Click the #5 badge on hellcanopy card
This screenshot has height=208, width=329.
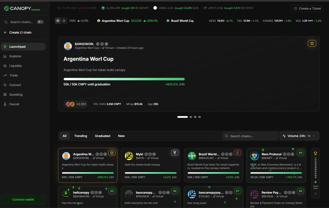coord(112,191)
